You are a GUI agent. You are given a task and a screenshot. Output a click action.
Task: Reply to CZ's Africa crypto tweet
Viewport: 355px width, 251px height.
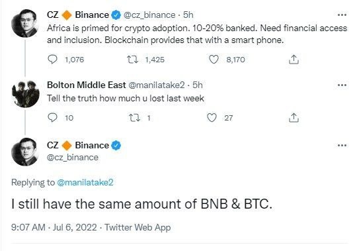[52, 60]
